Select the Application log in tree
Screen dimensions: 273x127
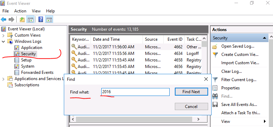coord(32,48)
